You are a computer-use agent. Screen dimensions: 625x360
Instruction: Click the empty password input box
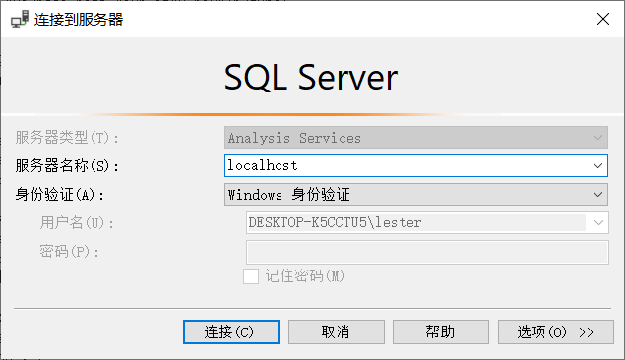tap(427, 252)
